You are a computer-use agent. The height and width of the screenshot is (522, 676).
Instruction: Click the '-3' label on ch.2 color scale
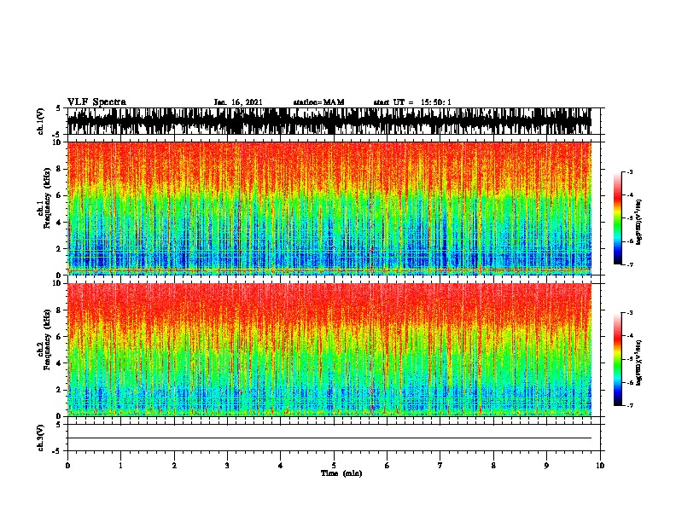click(630, 313)
